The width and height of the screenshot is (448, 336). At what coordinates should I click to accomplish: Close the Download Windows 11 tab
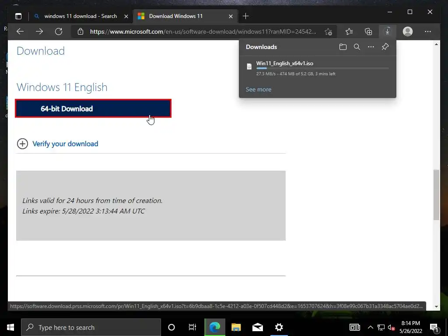(x=231, y=16)
